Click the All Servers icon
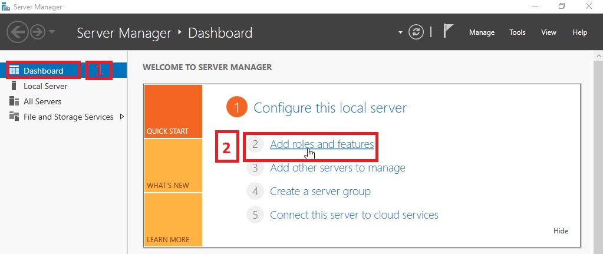Viewport: 603px width, 254px height. (14, 101)
